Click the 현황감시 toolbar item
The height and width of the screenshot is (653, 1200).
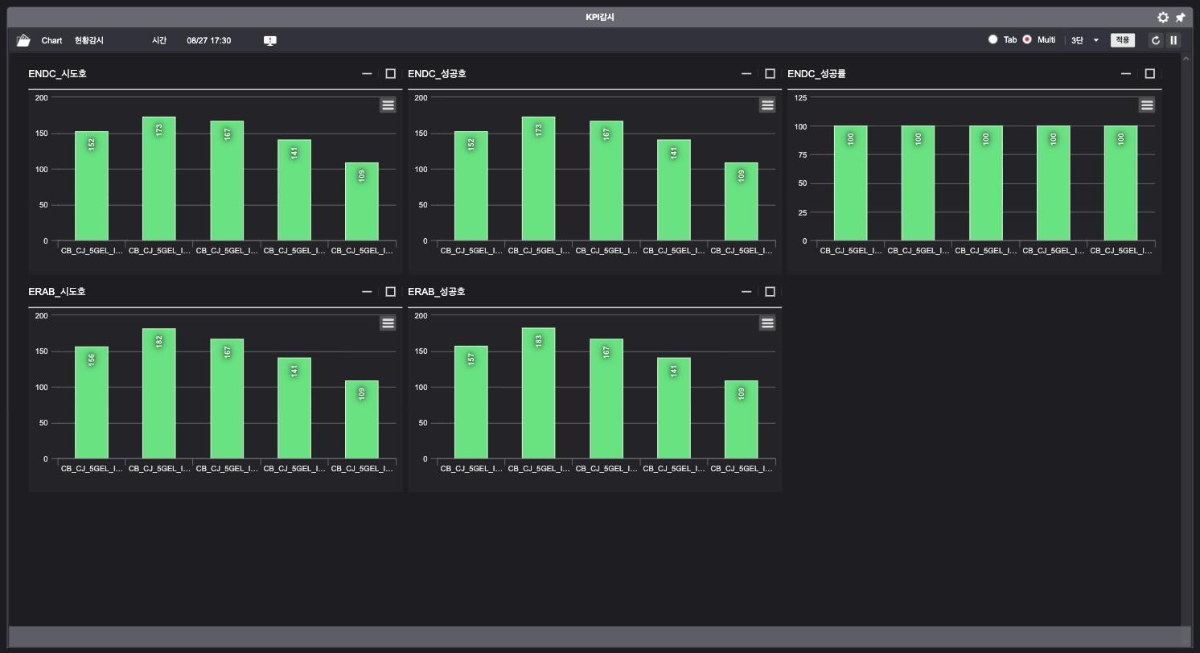tap(89, 40)
